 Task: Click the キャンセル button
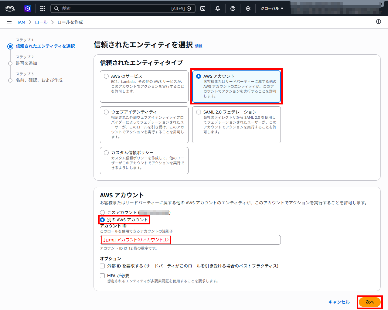tap(339, 302)
